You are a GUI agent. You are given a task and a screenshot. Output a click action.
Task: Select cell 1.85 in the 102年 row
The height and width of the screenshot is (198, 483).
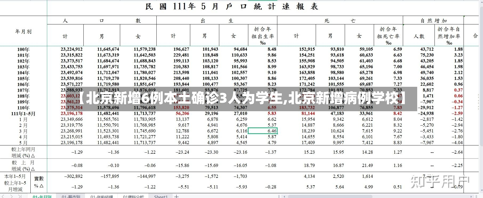pyautogui.click(x=458, y=61)
